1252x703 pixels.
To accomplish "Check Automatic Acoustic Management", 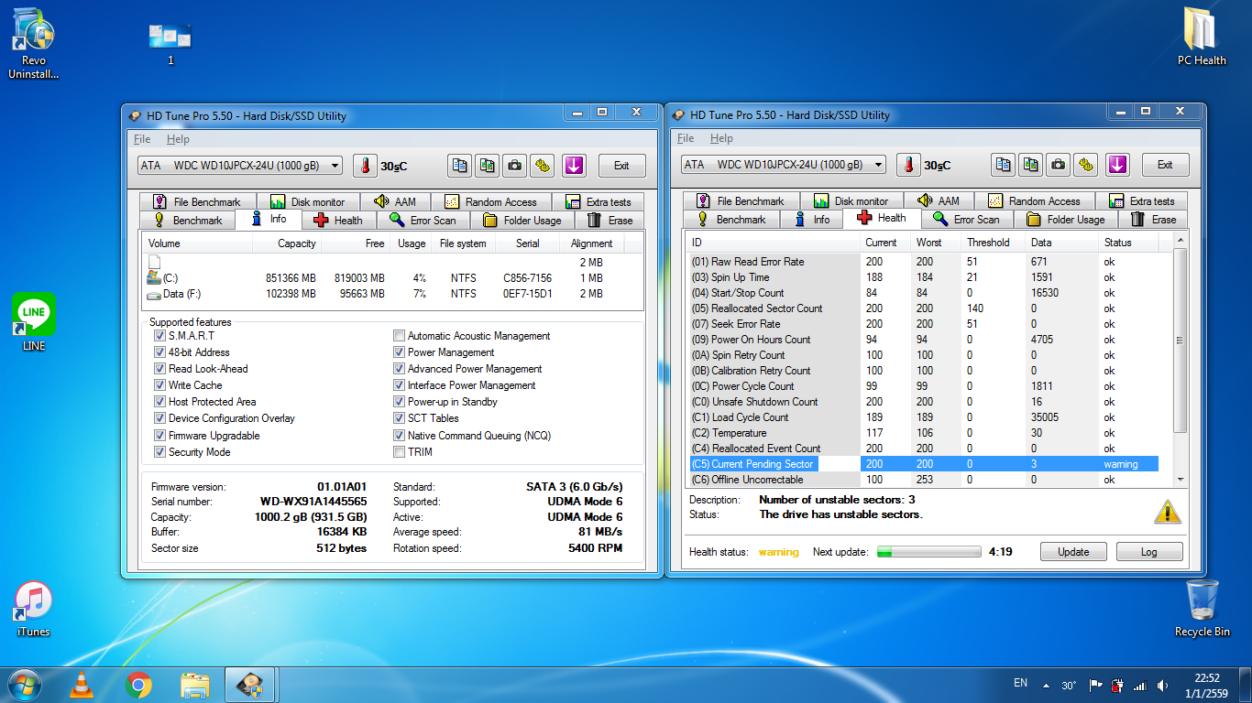I will (x=399, y=336).
